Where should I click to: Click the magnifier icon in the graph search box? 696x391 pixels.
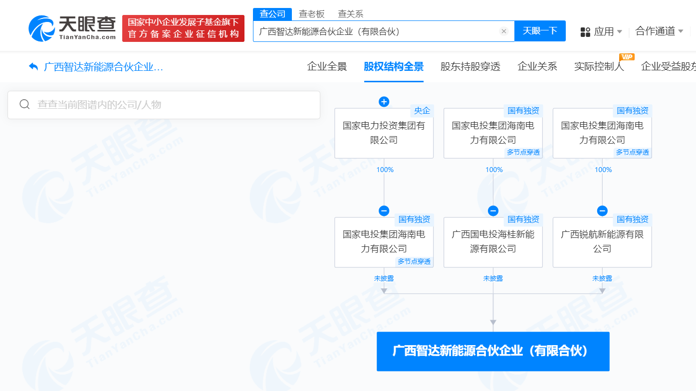click(24, 105)
